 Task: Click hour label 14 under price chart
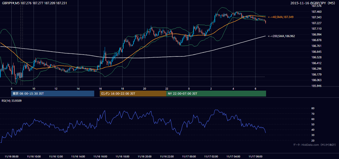click(x=78, y=89)
